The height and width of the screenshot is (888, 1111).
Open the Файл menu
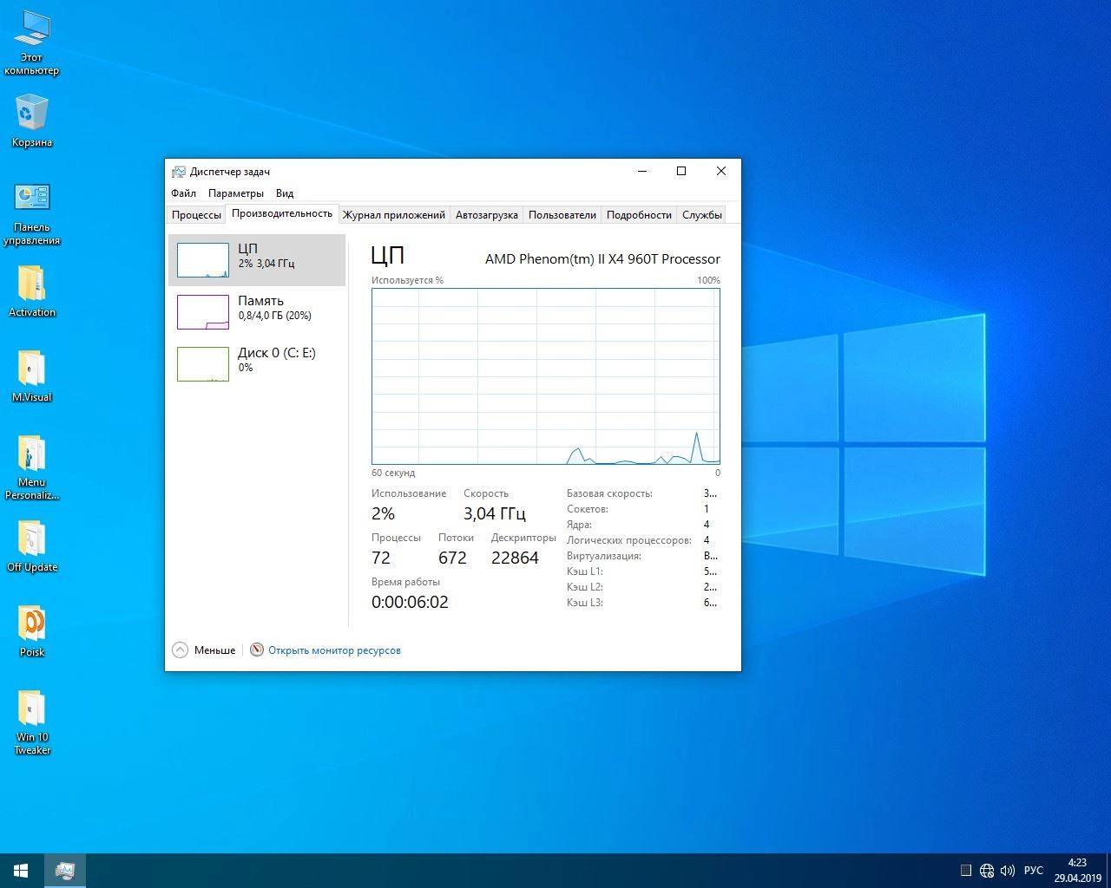[183, 193]
